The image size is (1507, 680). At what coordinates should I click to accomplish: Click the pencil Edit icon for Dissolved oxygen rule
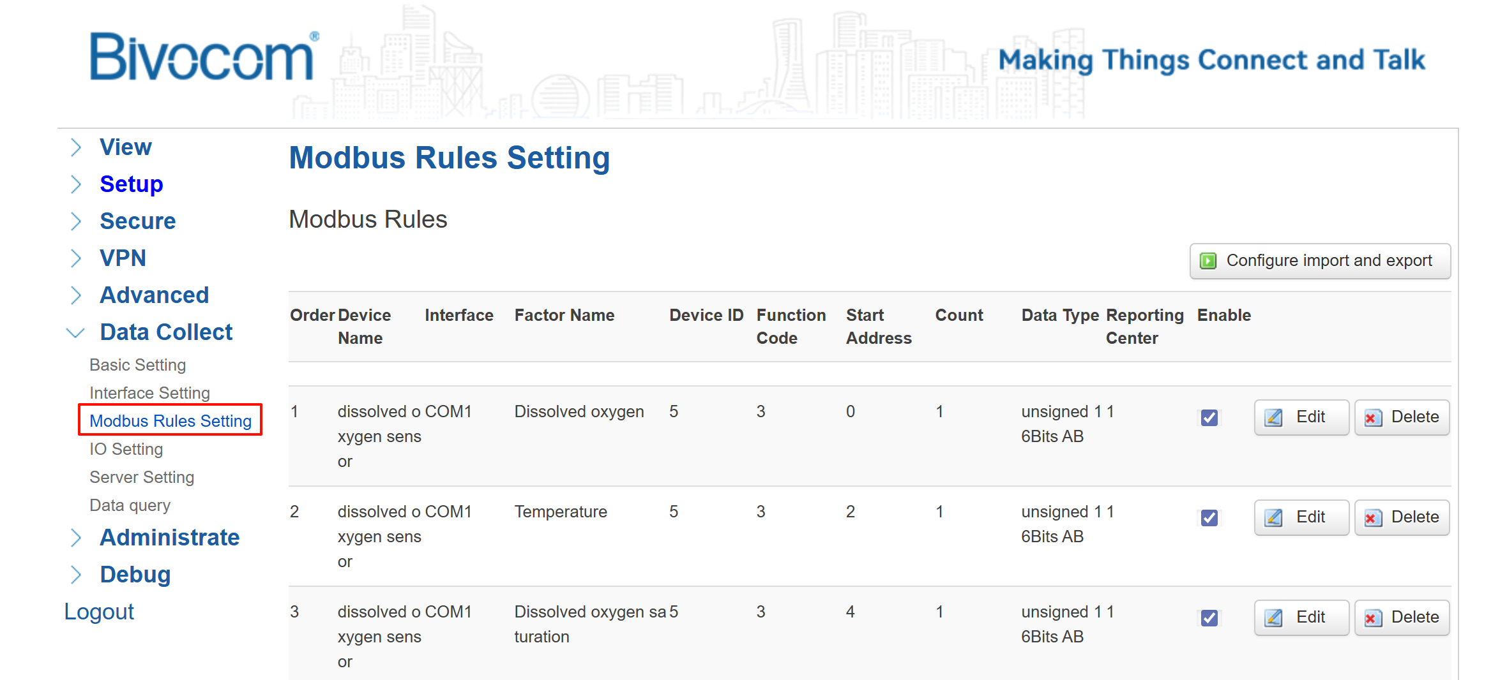click(x=1273, y=417)
